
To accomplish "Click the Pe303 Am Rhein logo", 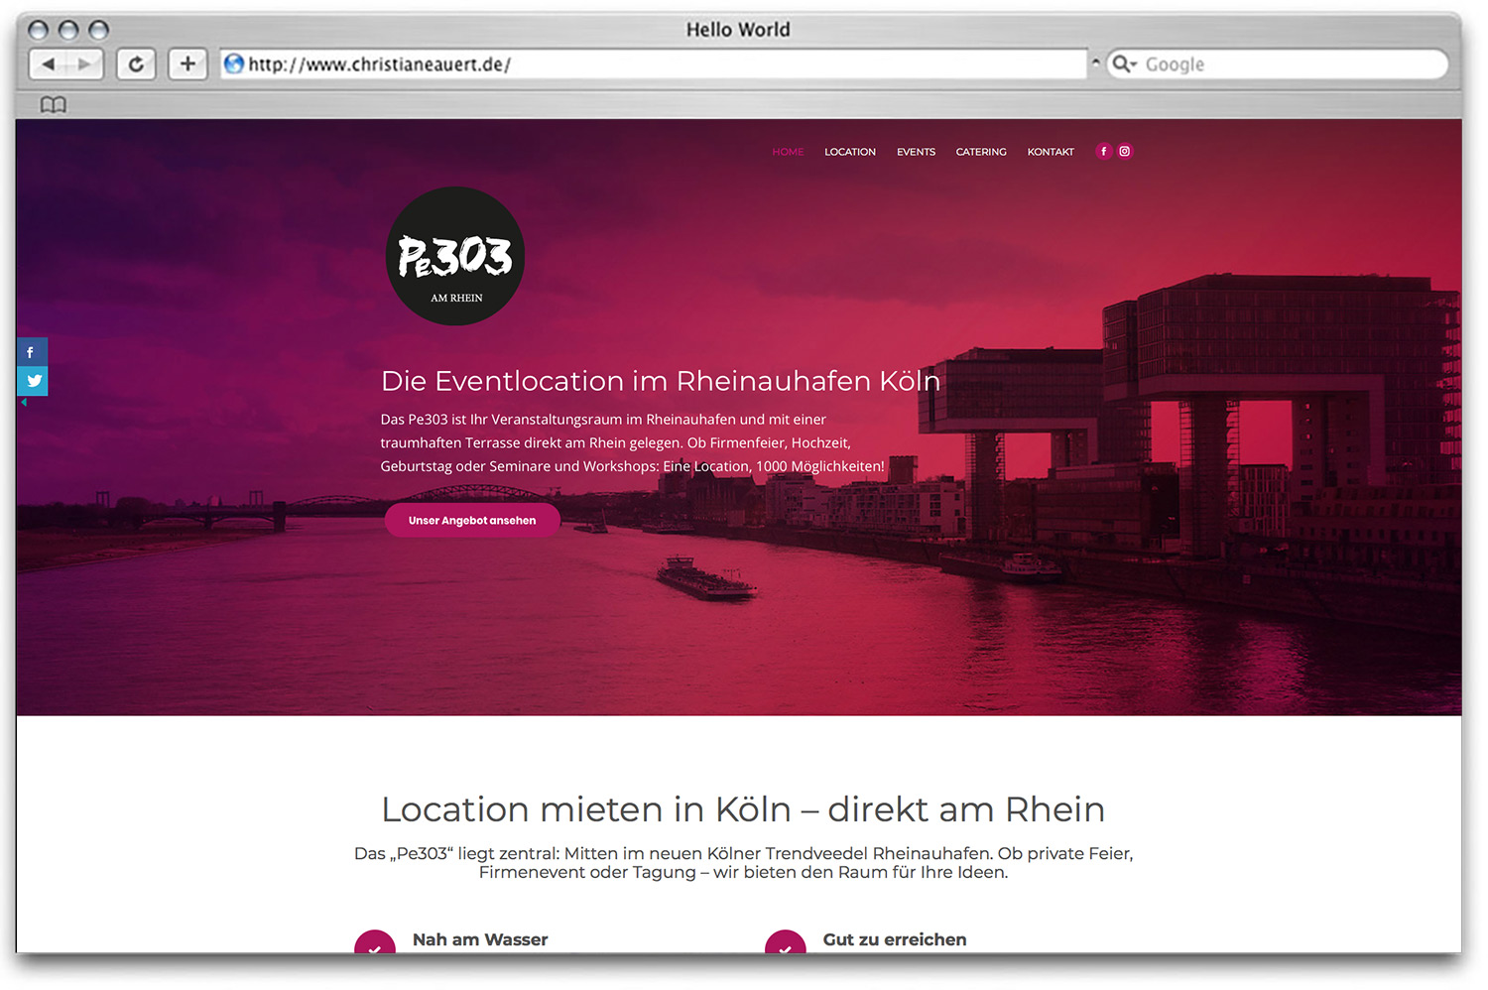I will point(454,256).
